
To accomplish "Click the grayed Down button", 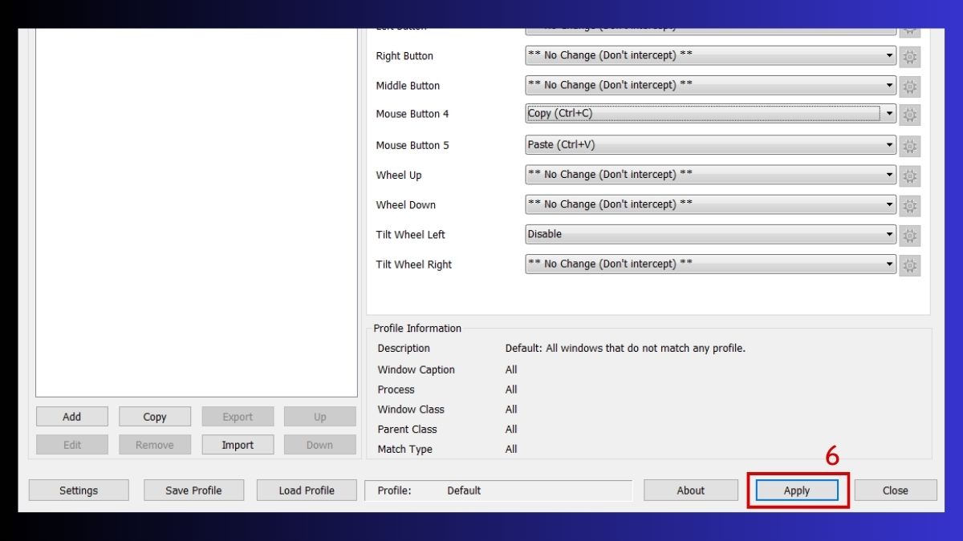I will coord(319,445).
